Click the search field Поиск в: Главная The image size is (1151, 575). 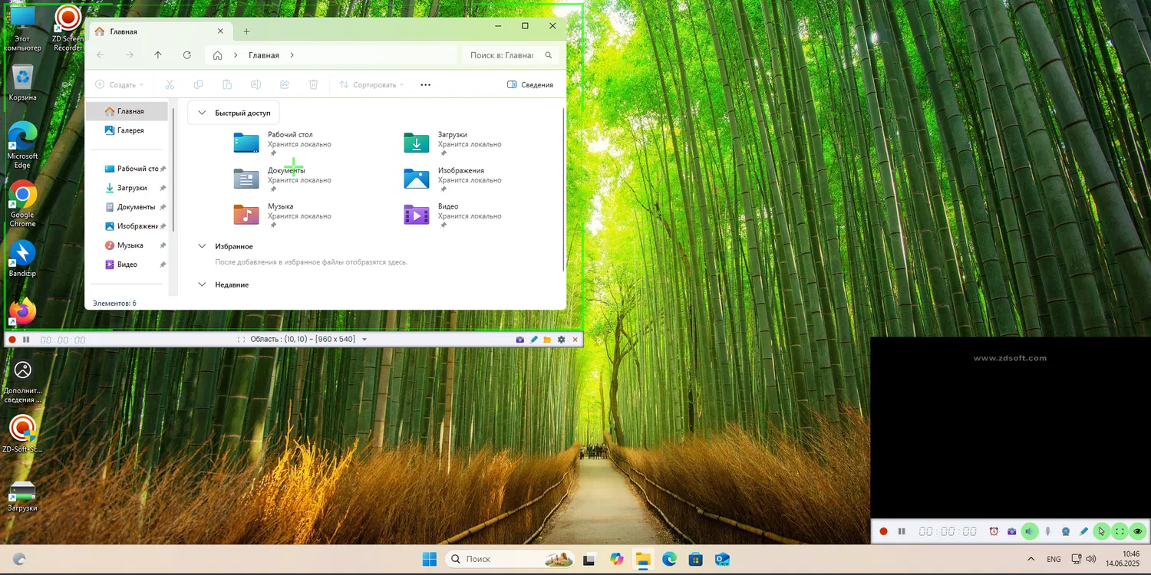[502, 55]
